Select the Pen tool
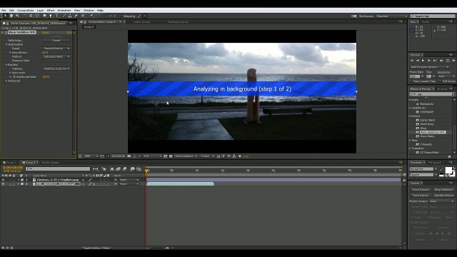 (x=51, y=16)
